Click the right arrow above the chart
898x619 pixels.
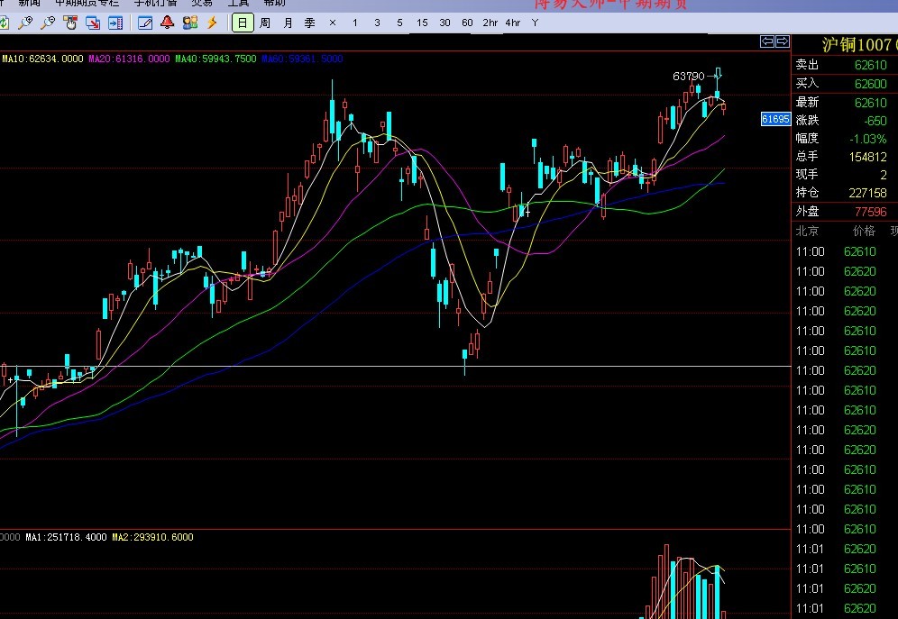pos(783,41)
